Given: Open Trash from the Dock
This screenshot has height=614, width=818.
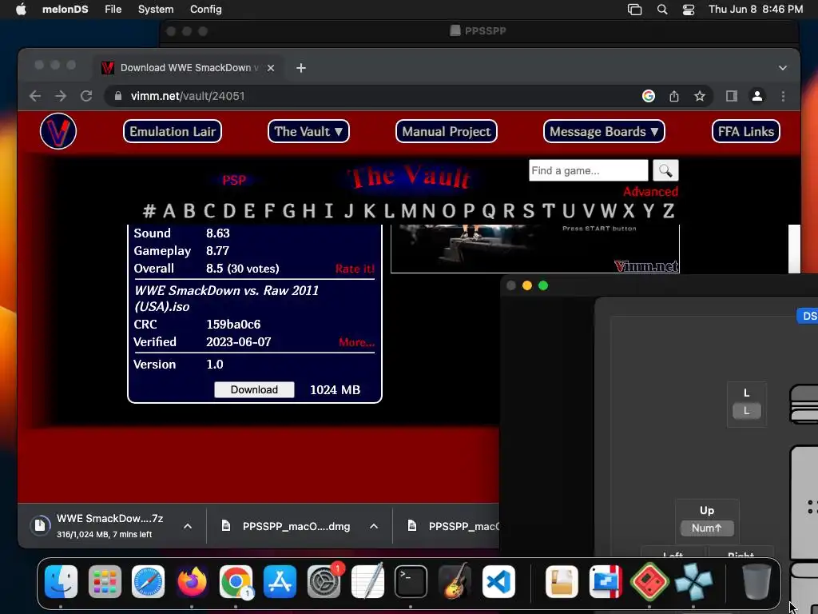Looking at the screenshot, I should (x=756, y=582).
